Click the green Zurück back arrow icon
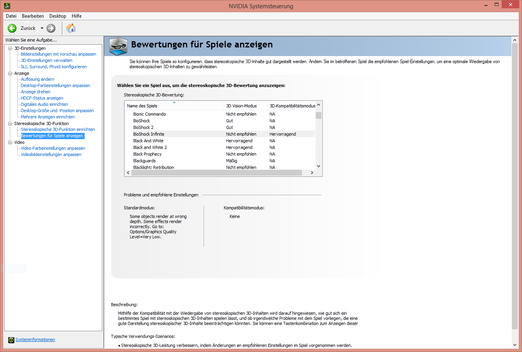The height and width of the screenshot is (352, 522). coord(12,28)
